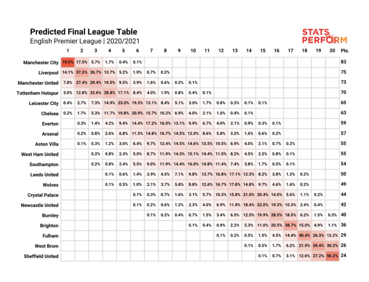This screenshot has width=369, height=282.
Task: Select the Leicester City row label
Action: tap(44, 103)
